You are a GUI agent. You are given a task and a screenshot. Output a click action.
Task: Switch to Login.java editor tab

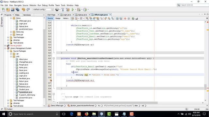coord(67,15)
